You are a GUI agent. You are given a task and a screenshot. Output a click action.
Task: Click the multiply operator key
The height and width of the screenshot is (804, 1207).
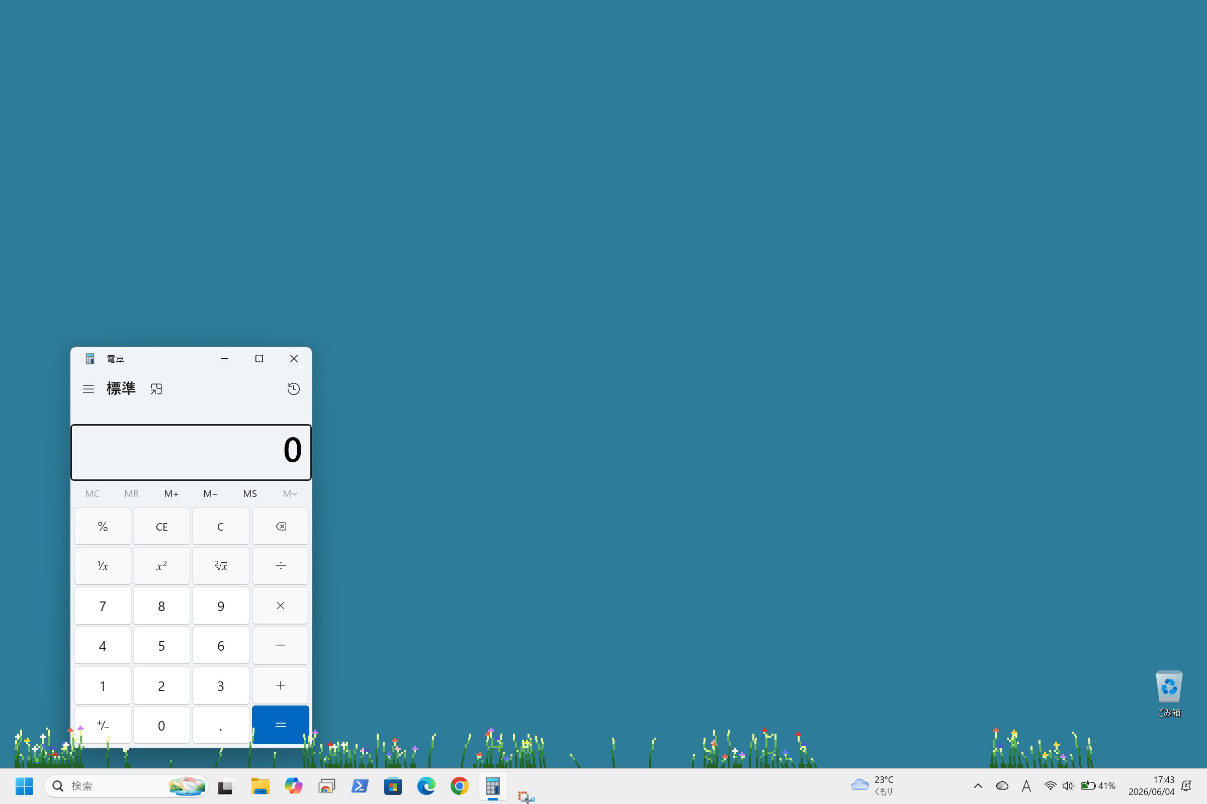(281, 606)
